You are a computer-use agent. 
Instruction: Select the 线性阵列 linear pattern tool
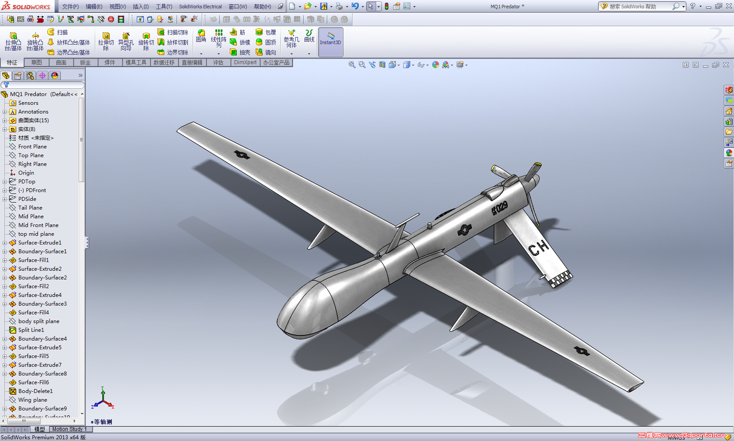(218, 38)
